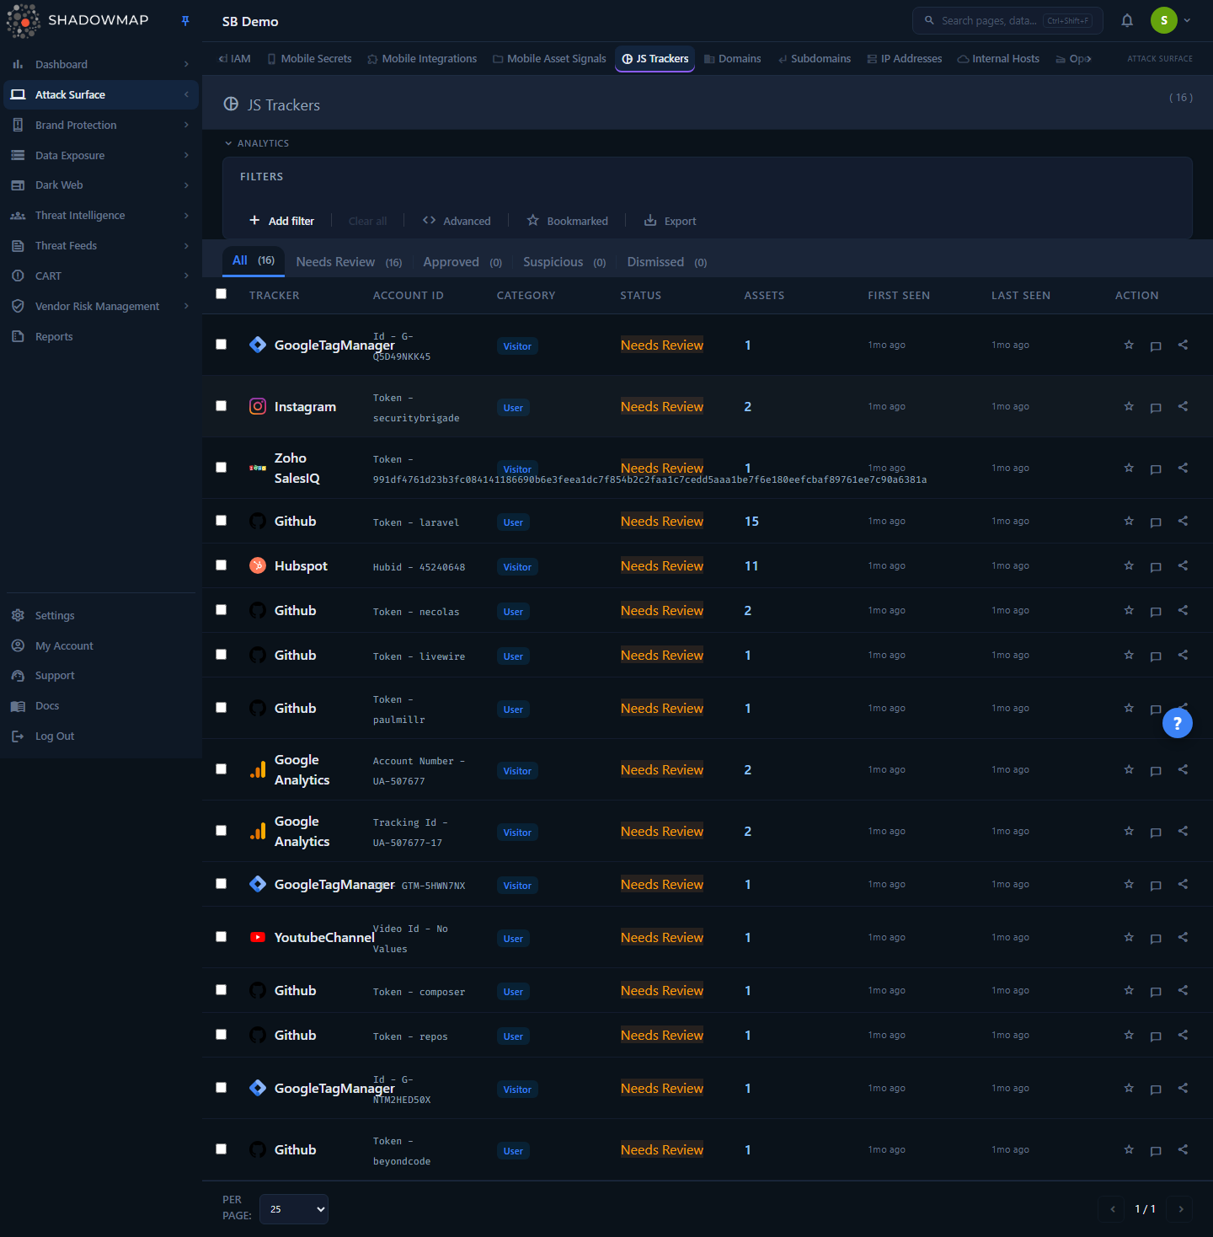This screenshot has width=1213, height=1237.
Task: Open the notifications bell
Action: (x=1127, y=21)
